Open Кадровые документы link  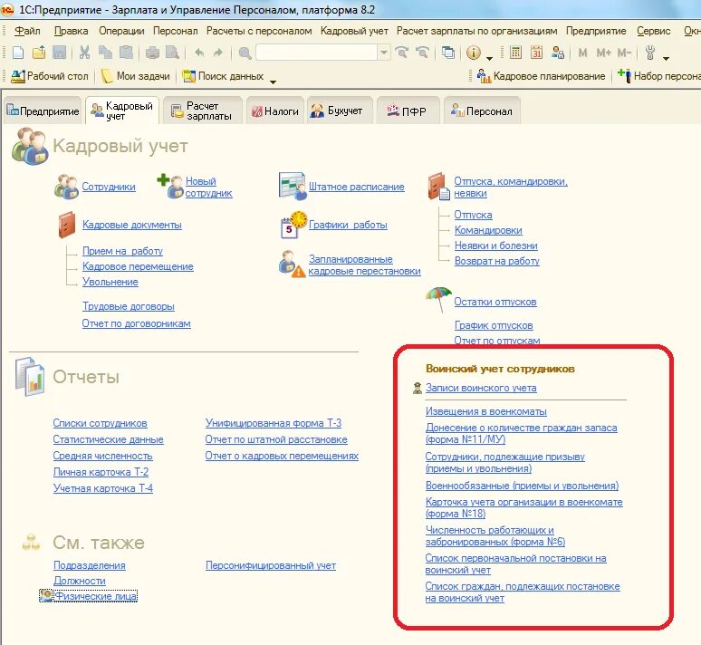[x=132, y=225]
